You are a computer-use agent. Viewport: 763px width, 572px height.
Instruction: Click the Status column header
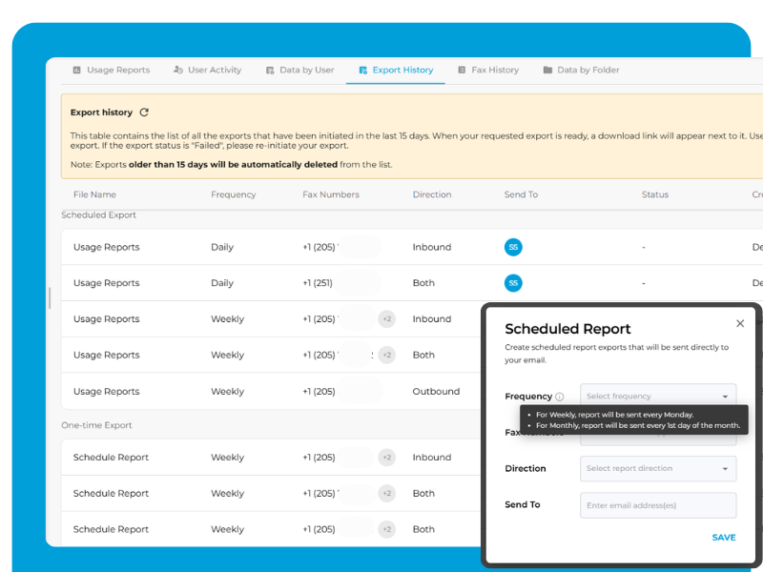click(x=655, y=194)
